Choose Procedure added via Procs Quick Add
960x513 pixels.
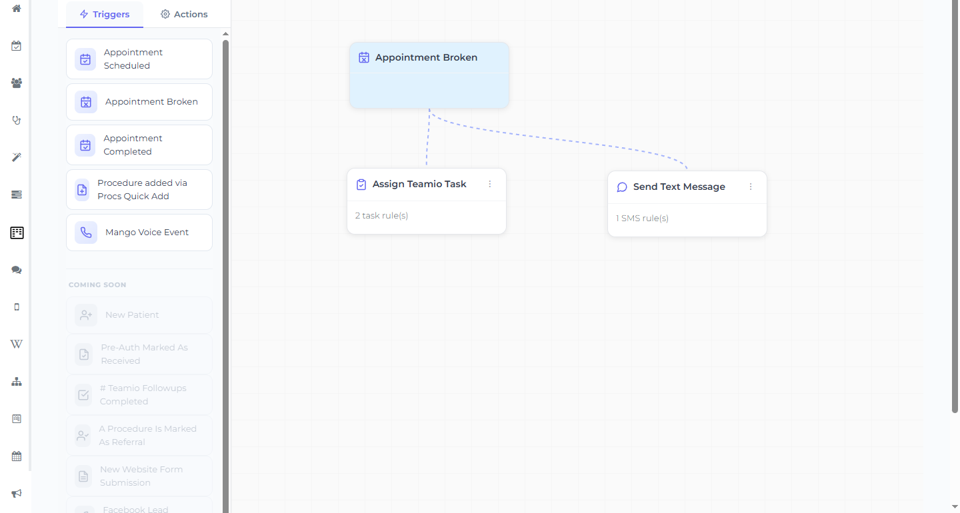[x=139, y=190]
